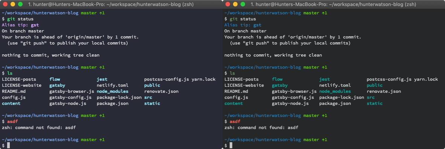Image resolution: width=445 pixels, height=149 pixels.
Task: Select the 'static' directory in right terminal
Action: [375, 103]
